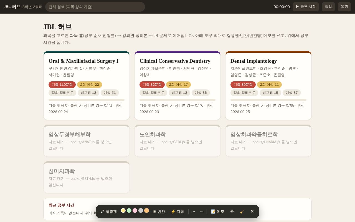The height and width of the screenshot is (222, 355).
Task: Click the Dental Implantology progress bar
Action: pos(268,100)
